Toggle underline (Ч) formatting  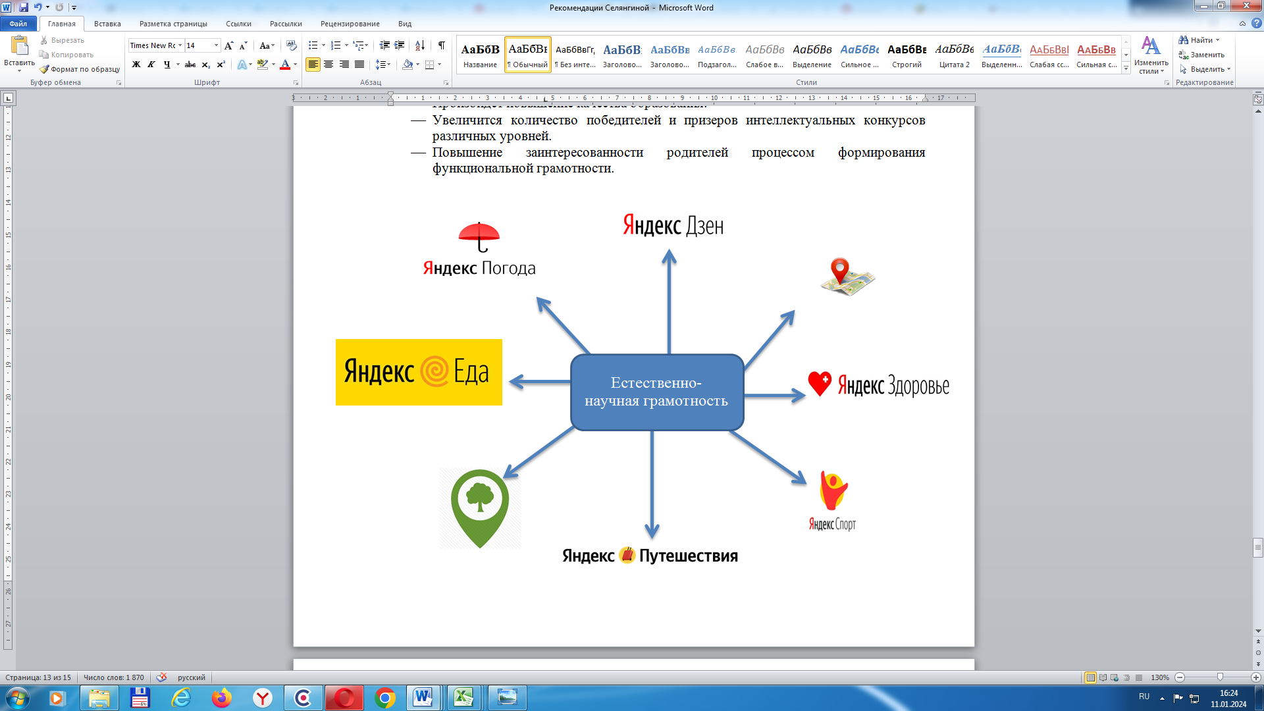point(167,65)
